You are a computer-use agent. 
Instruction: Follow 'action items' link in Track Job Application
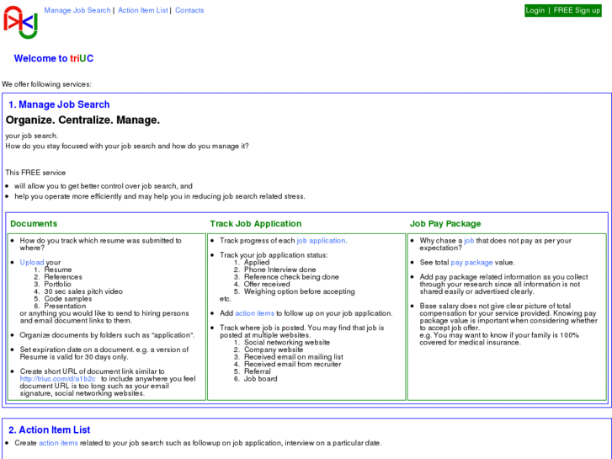[254, 313]
